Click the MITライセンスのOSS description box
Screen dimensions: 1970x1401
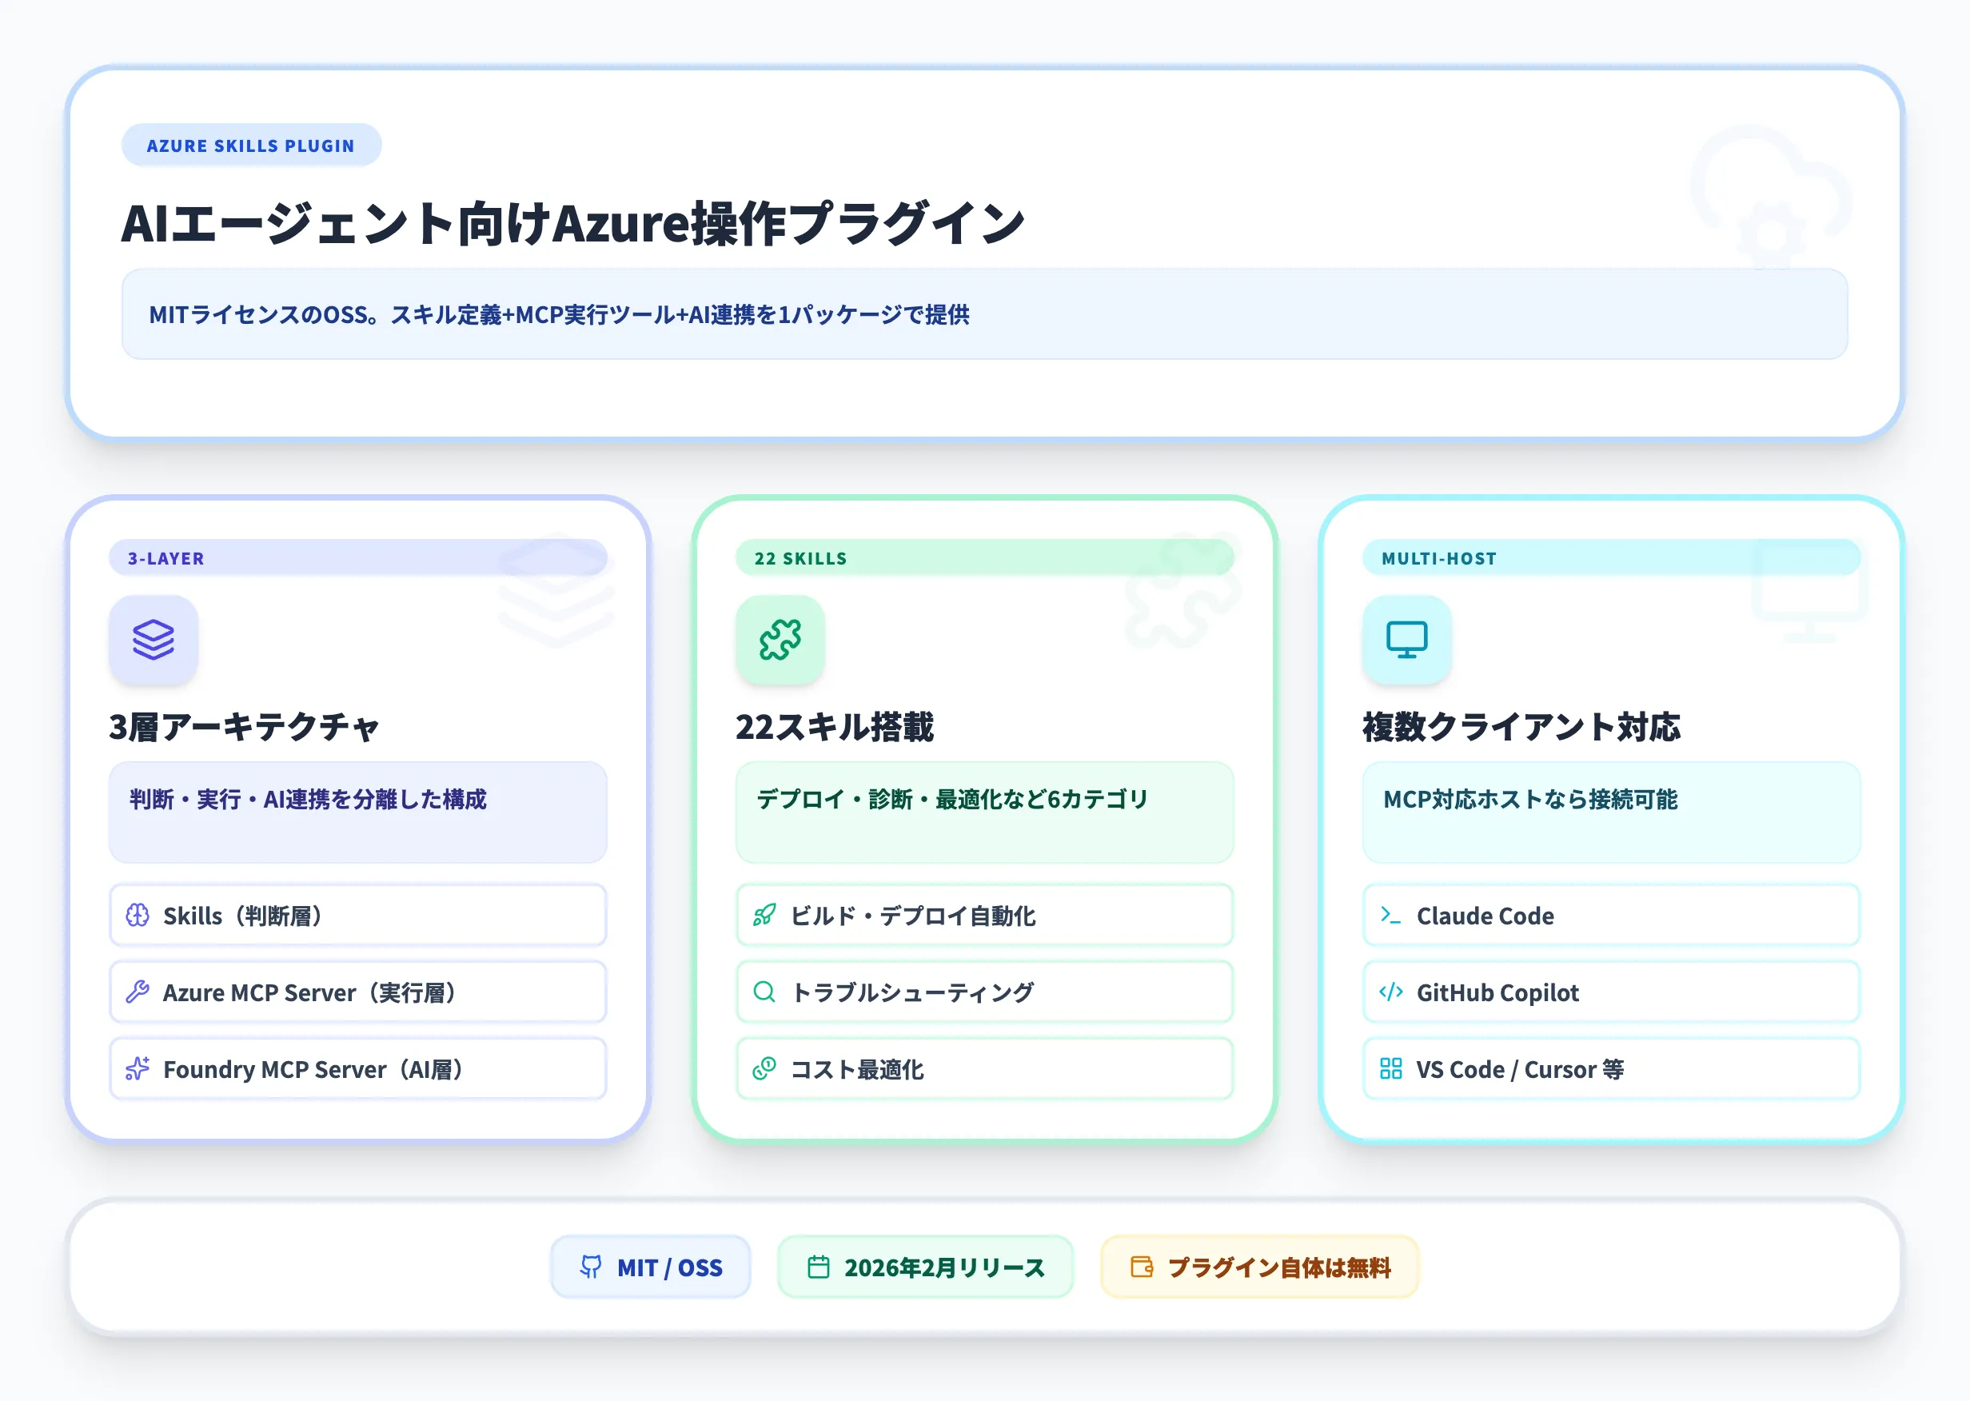983,316
